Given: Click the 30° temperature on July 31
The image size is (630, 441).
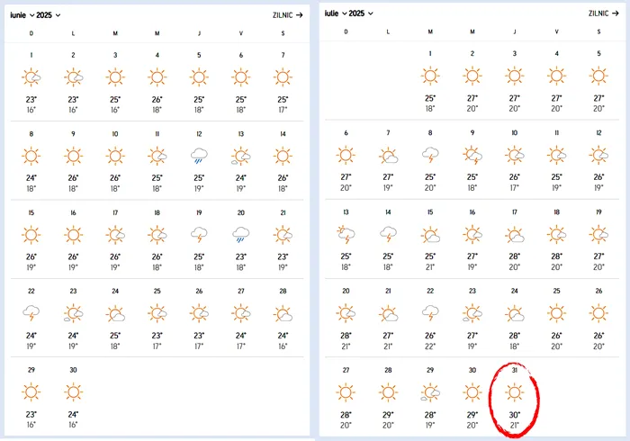Looking at the screenshot, I should click(x=514, y=414).
